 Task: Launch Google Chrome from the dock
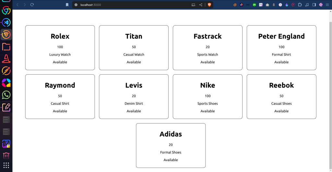tap(6, 10)
